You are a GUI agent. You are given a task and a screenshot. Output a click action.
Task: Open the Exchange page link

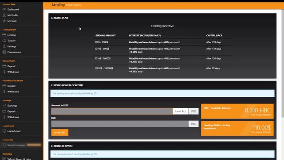pos(12,106)
